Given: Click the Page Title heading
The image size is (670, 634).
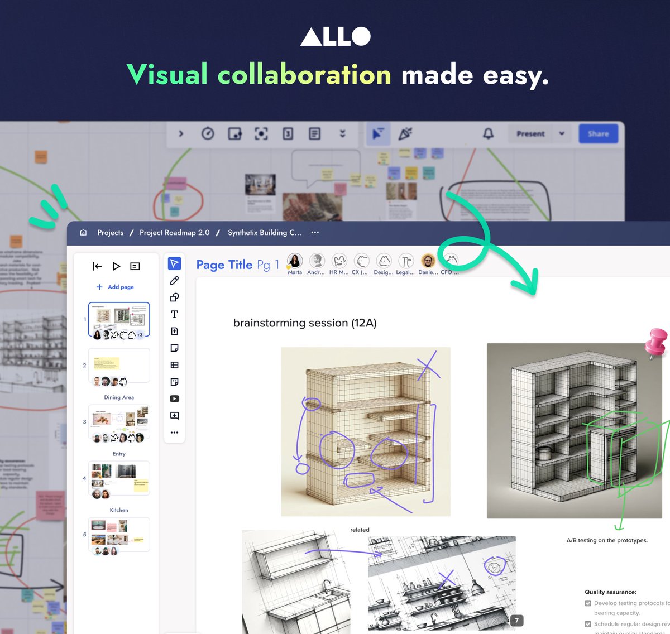Looking at the screenshot, I should pos(224,265).
